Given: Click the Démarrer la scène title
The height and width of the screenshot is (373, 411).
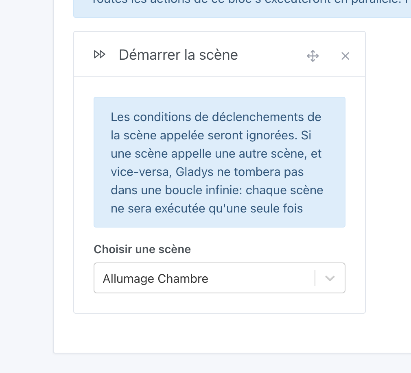Looking at the screenshot, I should 178,55.
